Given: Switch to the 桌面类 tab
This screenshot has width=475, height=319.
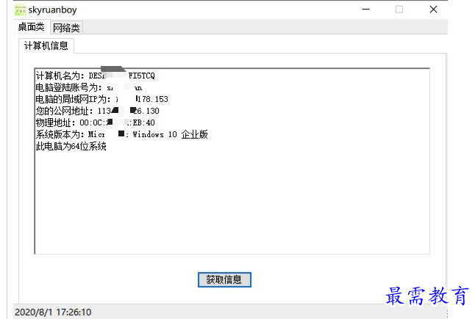Looking at the screenshot, I should point(31,27).
